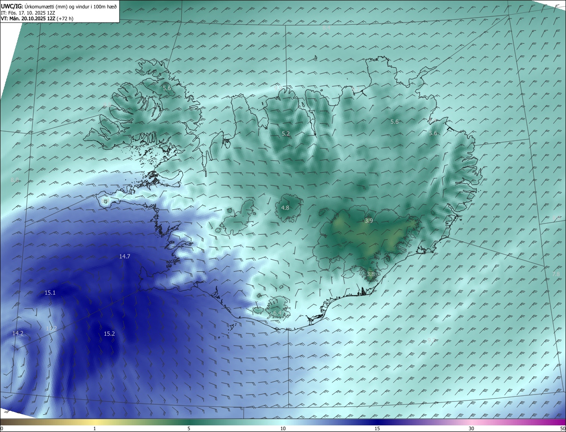The image size is (566, 432).
Task: Click the '1' label on the color scale
Action: (x=95, y=428)
